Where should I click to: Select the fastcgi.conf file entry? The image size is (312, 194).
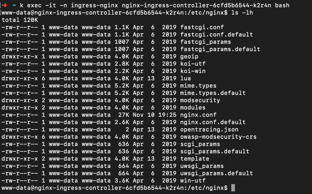tap(202, 27)
